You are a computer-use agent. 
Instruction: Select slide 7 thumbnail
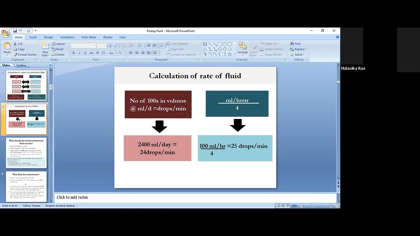(26, 153)
